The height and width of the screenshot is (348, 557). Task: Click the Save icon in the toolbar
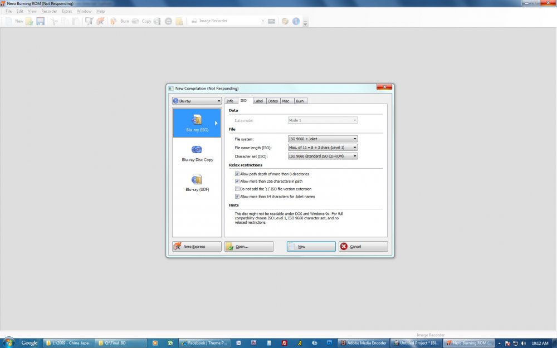coord(41,21)
